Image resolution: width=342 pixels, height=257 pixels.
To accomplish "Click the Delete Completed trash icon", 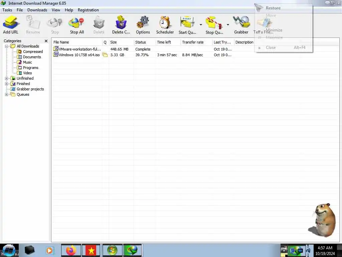I will [121, 22].
